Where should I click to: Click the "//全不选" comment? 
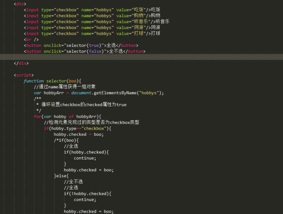(73, 182)
